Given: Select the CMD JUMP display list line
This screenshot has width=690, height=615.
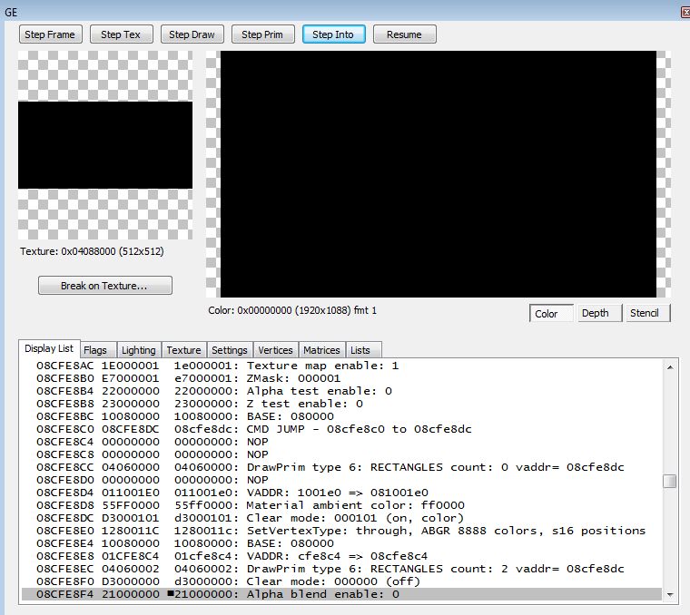Looking at the screenshot, I should click(x=345, y=428).
